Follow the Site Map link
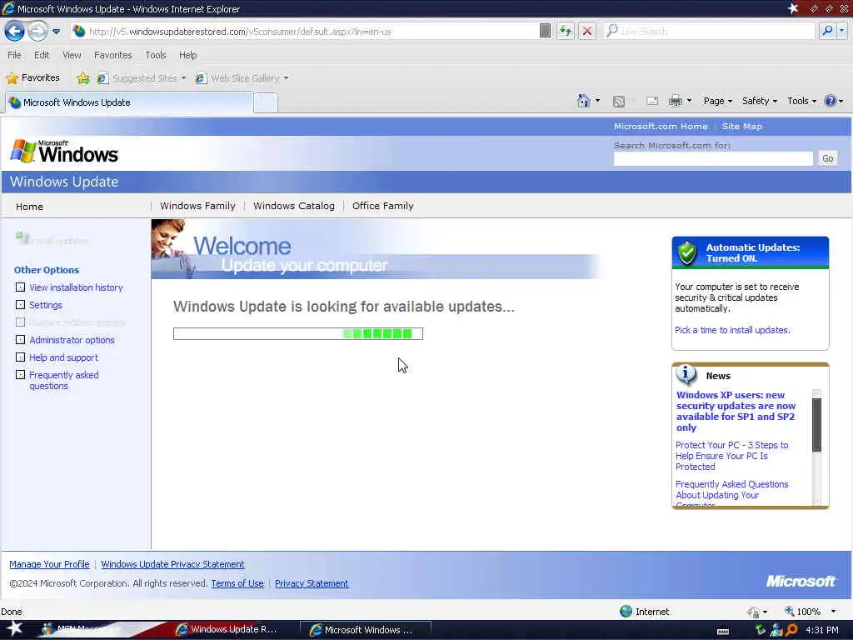Image resolution: width=853 pixels, height=640 pixels. 742,127
